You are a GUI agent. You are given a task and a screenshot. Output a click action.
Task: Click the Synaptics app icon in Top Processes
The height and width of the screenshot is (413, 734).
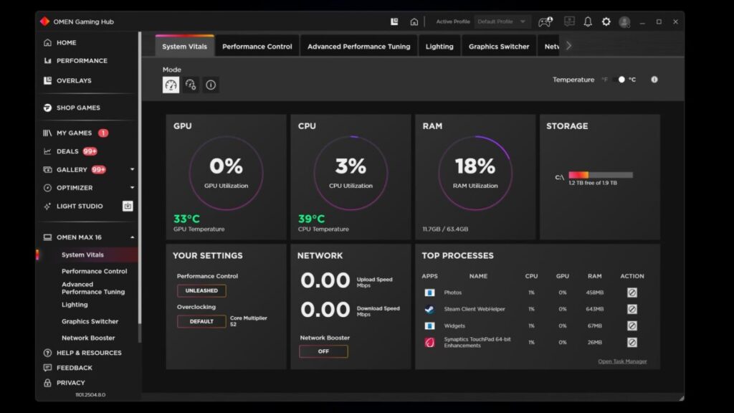(x=429, y=342)
